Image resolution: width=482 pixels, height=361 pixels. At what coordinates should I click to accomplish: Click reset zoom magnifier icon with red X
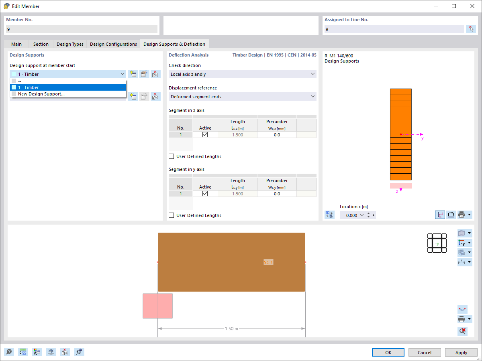tap(462, 331)
